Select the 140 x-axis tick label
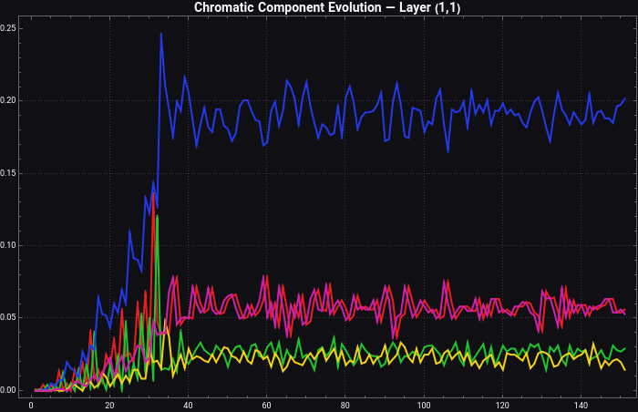The image size is (638, 412). 581,405
